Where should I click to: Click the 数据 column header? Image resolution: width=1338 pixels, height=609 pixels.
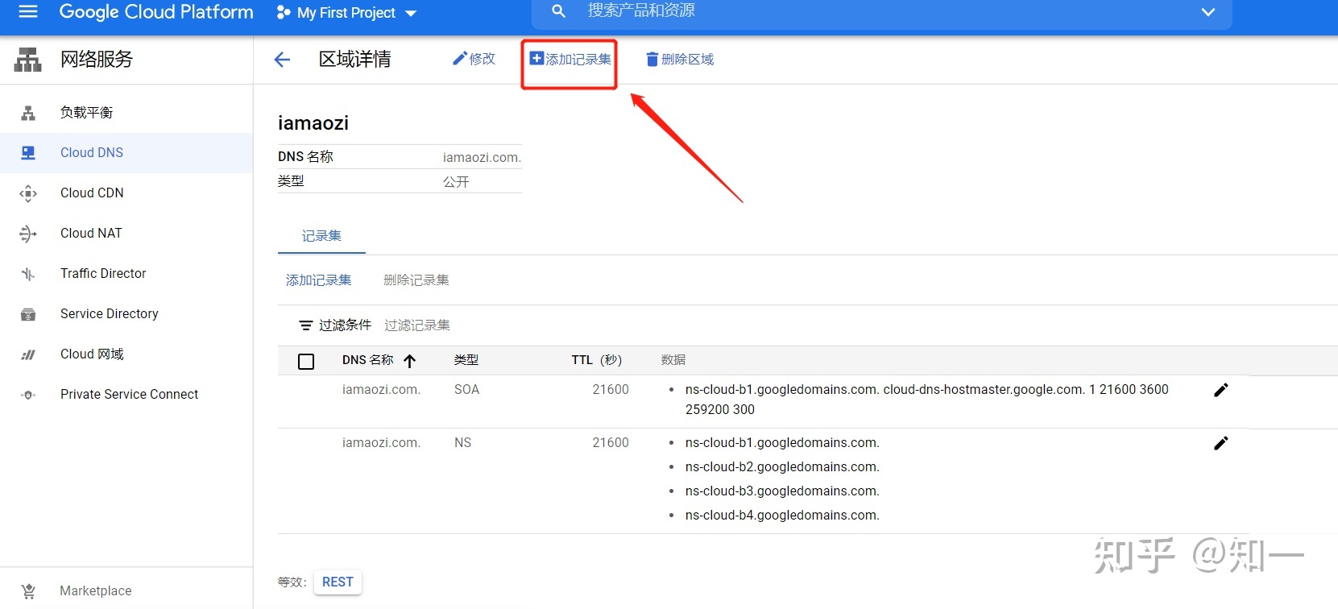coord(673,360)
